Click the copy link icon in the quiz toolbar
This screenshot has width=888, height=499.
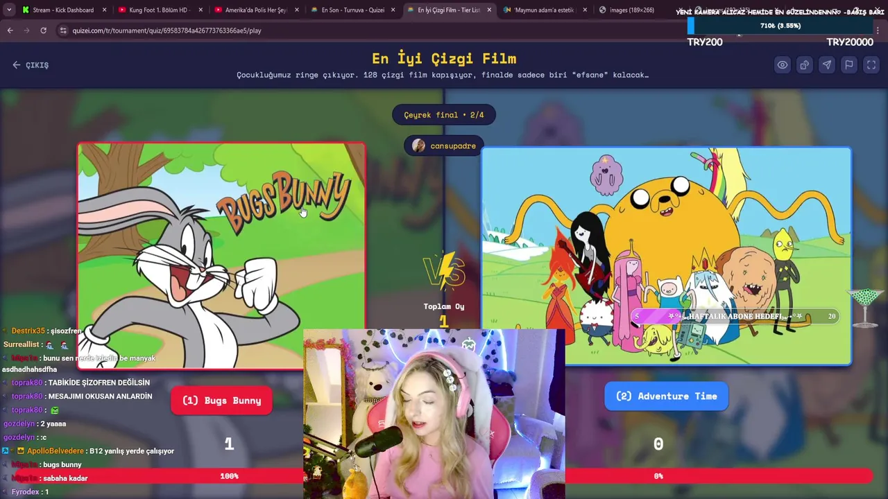coord(805,64)
